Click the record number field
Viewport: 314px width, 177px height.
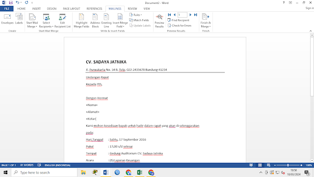coord(183,15)
